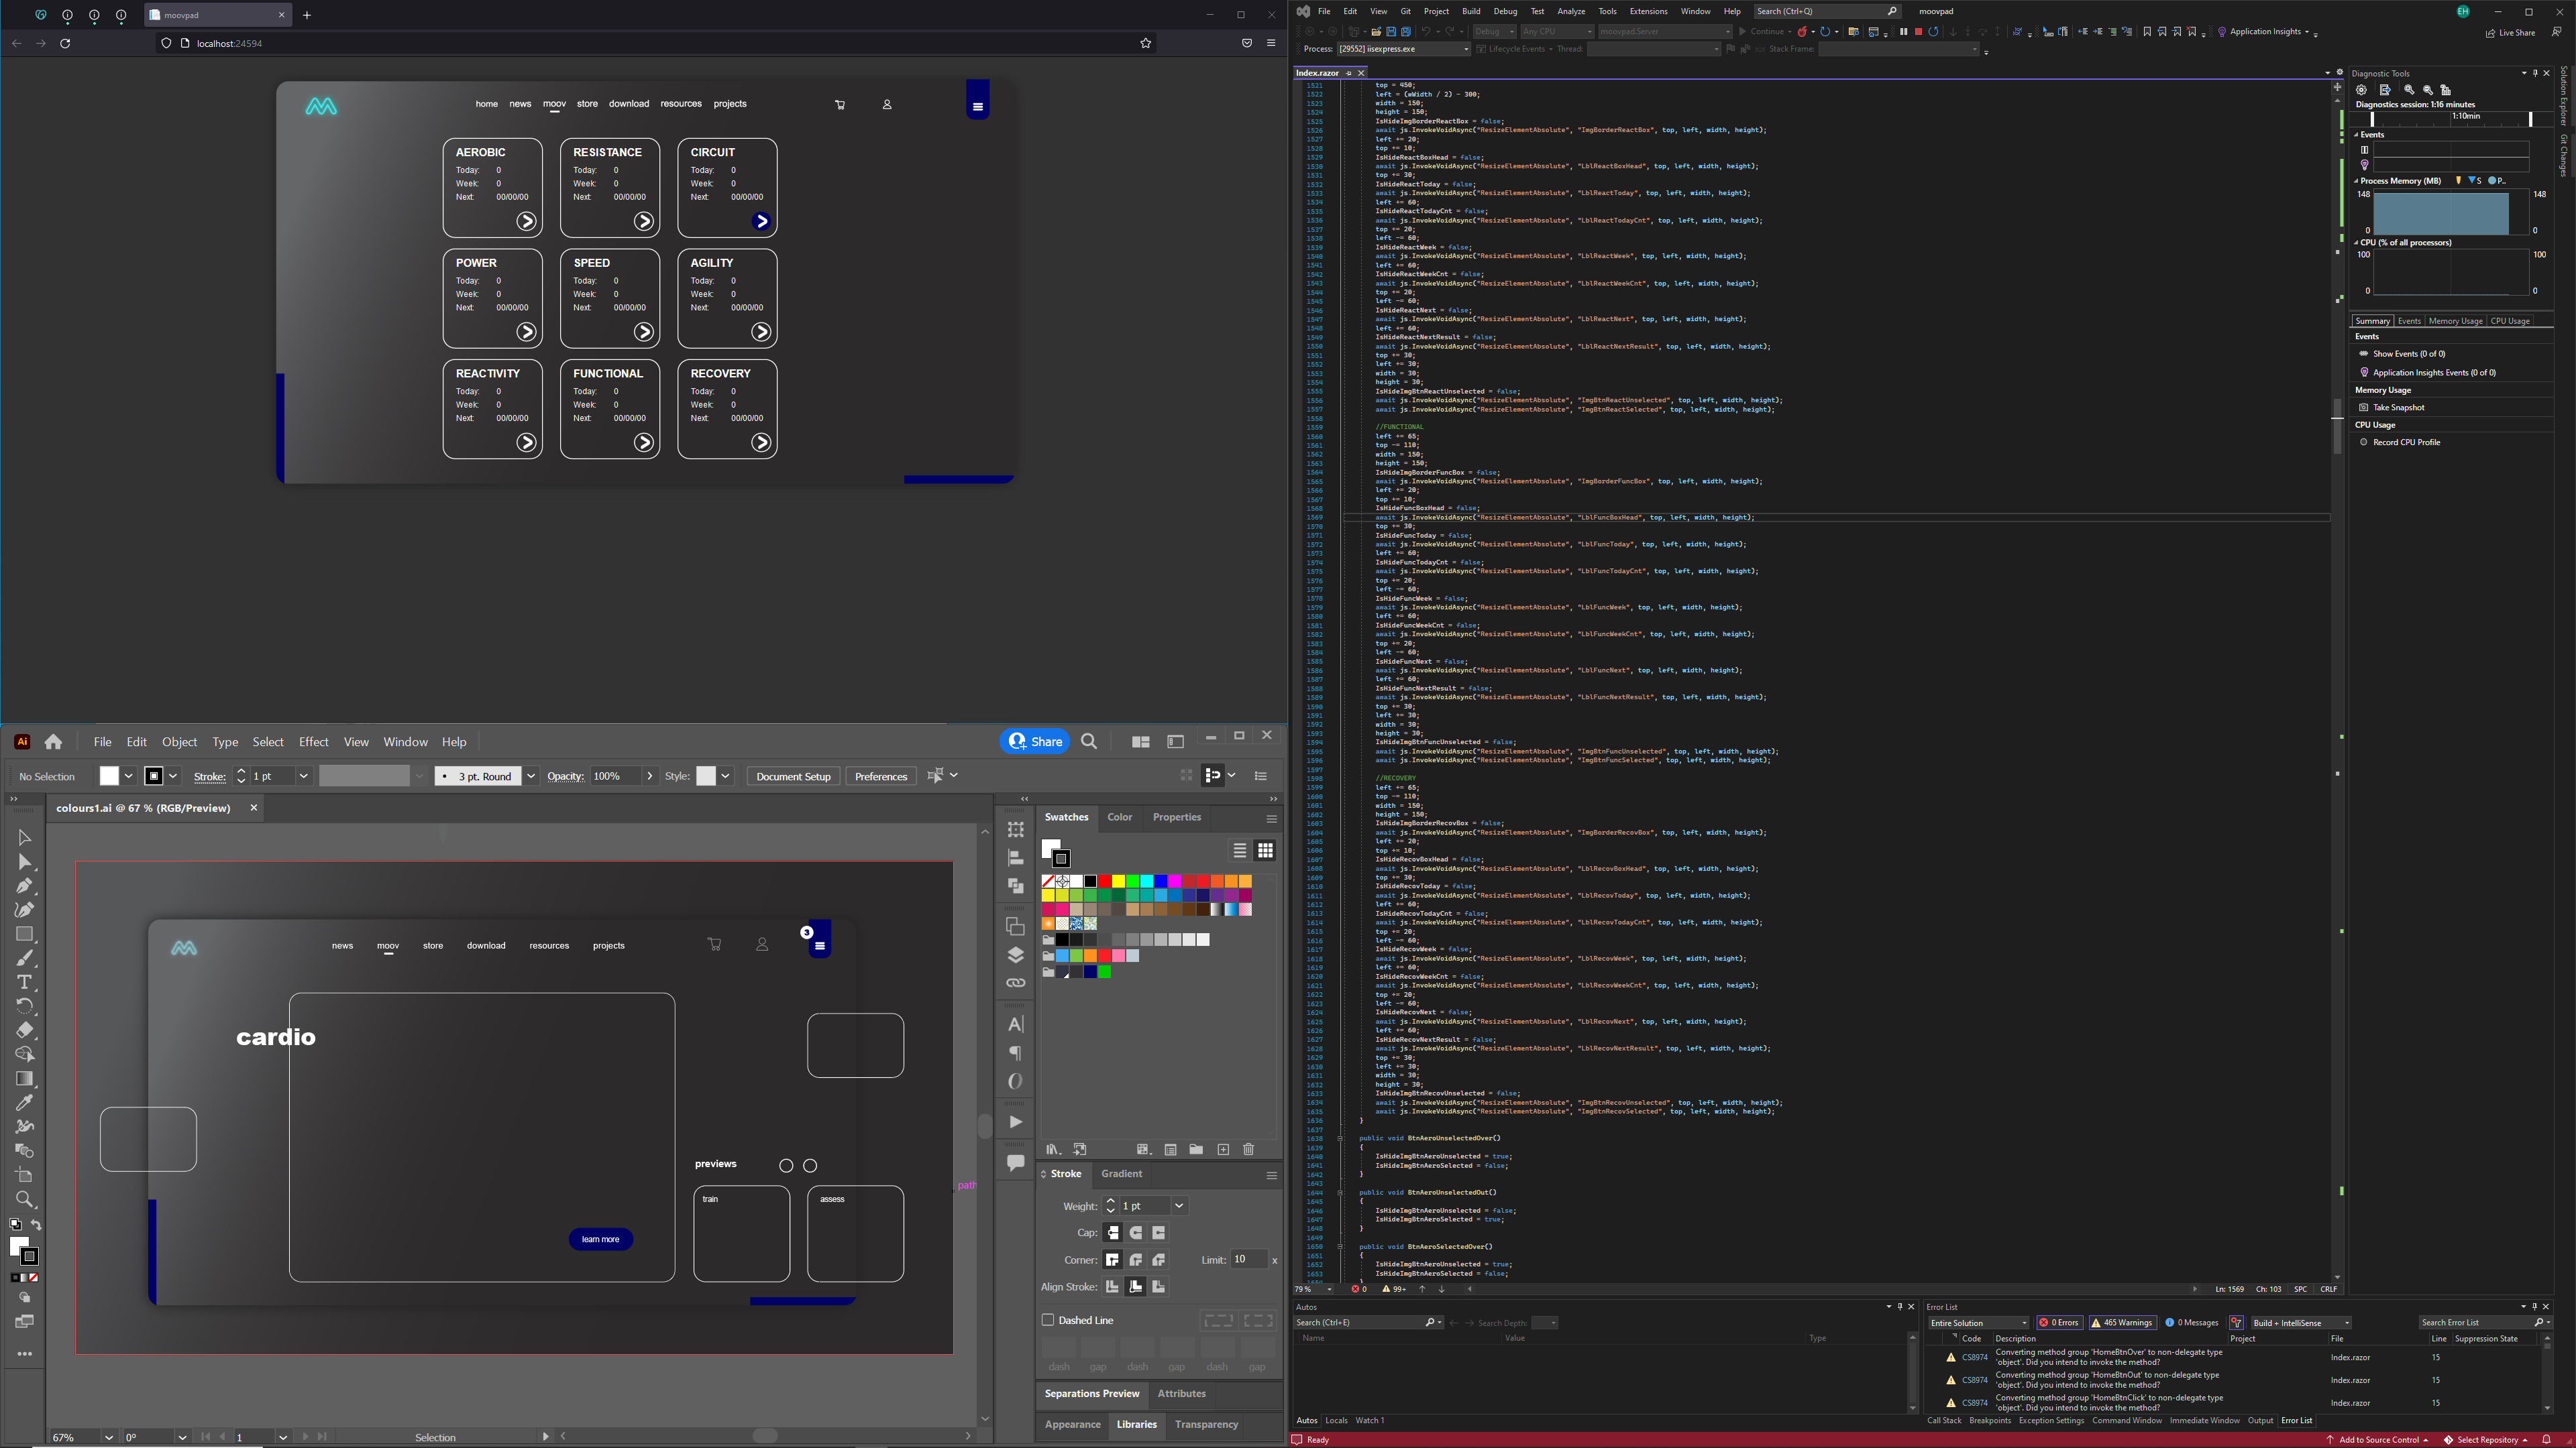
Task: Bookmark this page with the star icon
Action: tap(1146, 43)
